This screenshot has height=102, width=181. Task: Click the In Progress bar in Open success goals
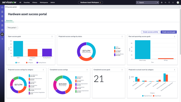click(x=33, y=53)
